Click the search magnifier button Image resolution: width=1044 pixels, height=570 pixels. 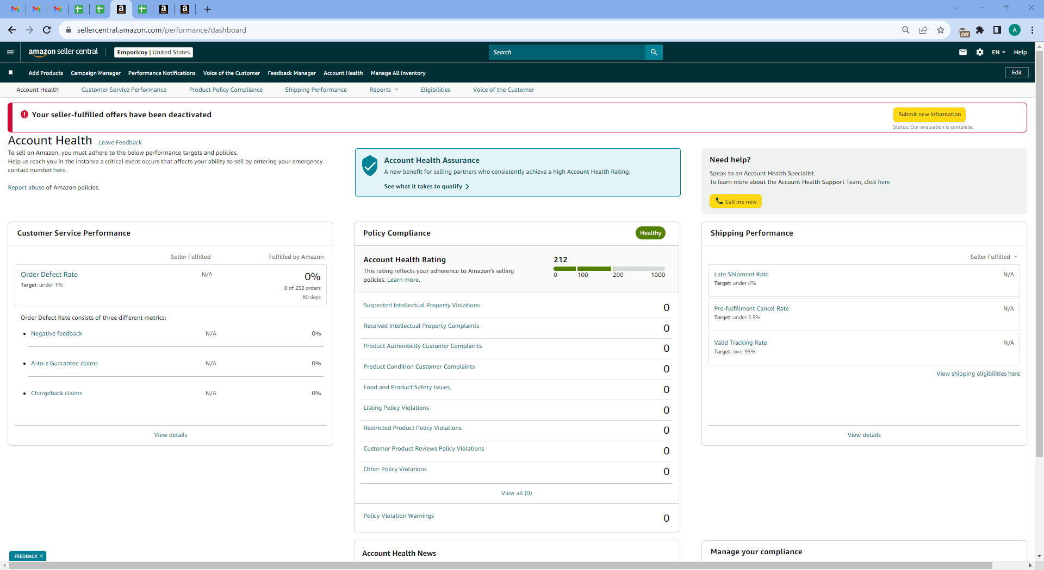(654, 52)
